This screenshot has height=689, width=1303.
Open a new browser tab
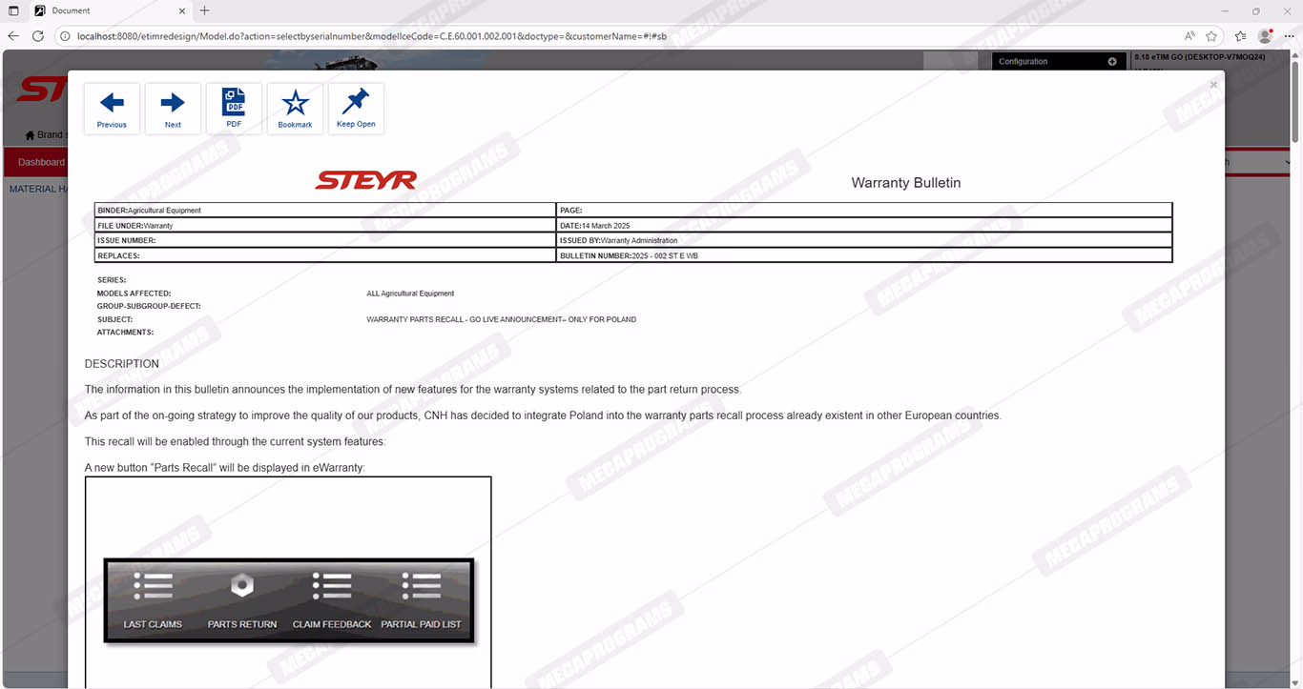pyautogui.click(x=204, y=10)
